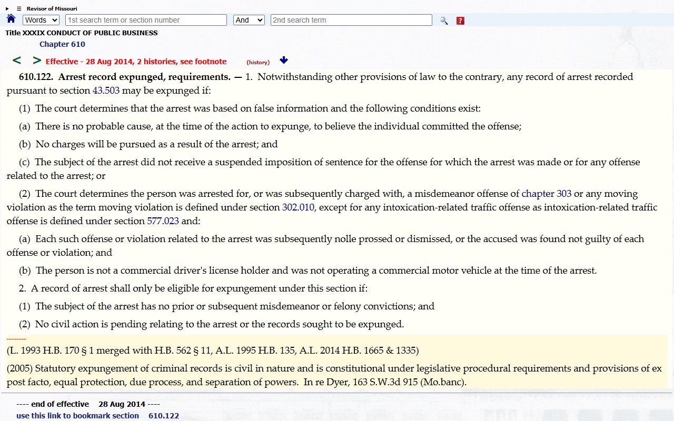This screenshot has height=421, width=674.
Task: Follow the section 302.010 link
Action: tap(298, 207)
